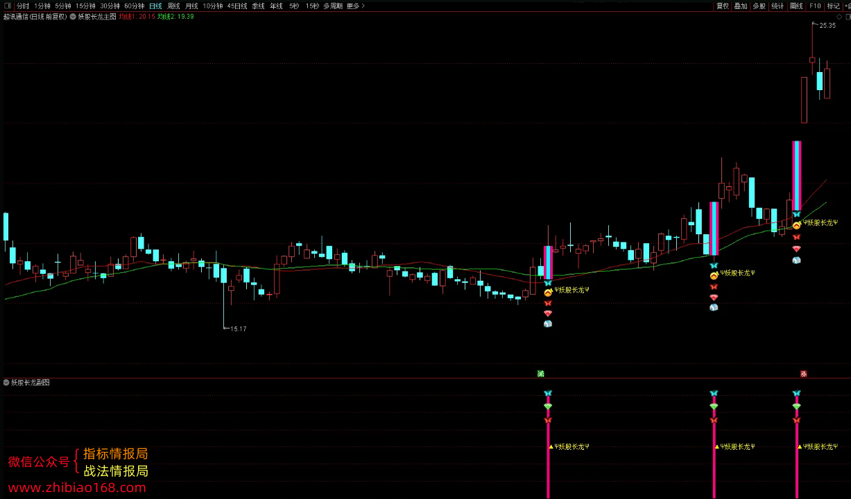
Task: Click the 叠加 overlay button
Action: coord(741,6)
